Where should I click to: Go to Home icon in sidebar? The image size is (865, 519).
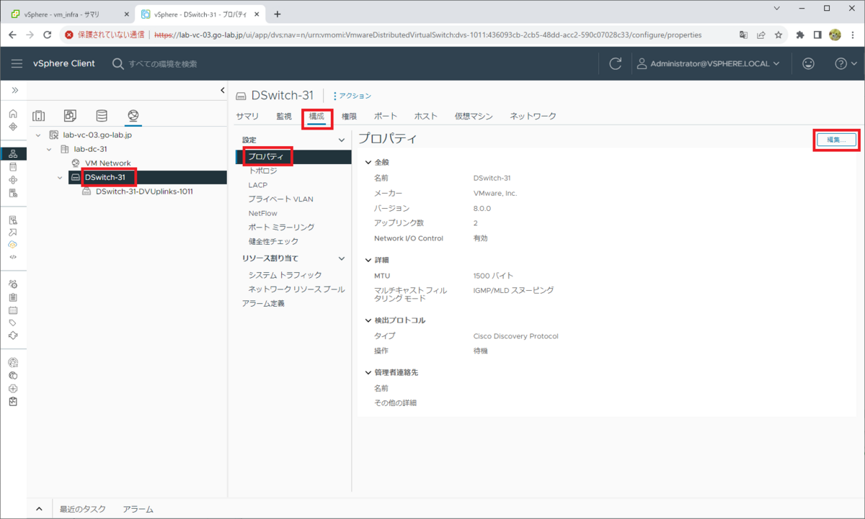coord(13,114)
